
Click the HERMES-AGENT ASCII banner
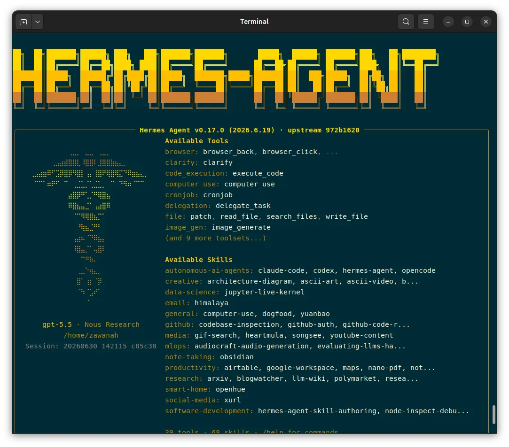pyautogui.click(x=225, y=78)
